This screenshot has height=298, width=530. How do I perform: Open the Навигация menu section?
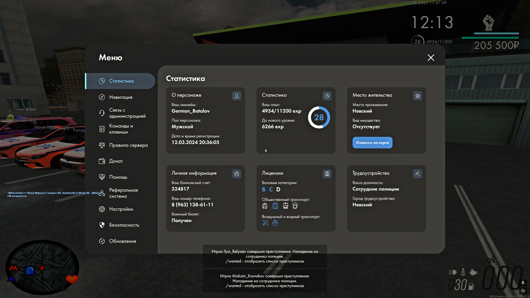pos(120,97)
